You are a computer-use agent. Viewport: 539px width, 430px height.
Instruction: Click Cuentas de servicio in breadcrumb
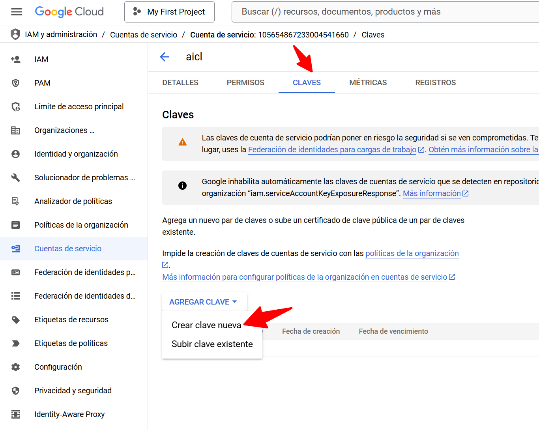144,35
